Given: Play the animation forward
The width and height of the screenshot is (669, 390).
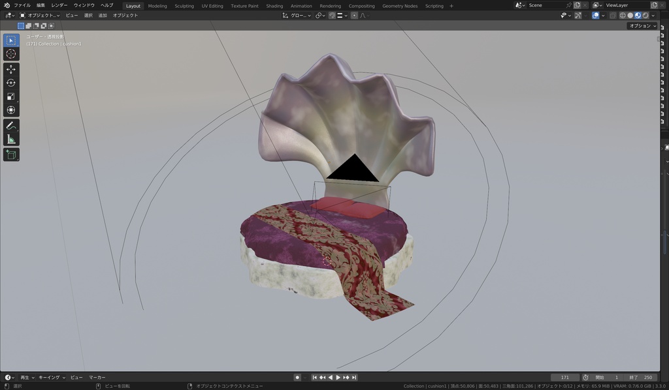Looking at the screenshot, I should pyautogui.click(x=338, y=377).
